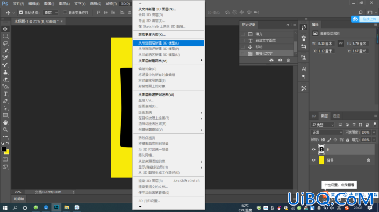Screen dimensions: 379x212
Task: Toggle history source box beside 新建文字图层
Action: [x=242, y=40]
